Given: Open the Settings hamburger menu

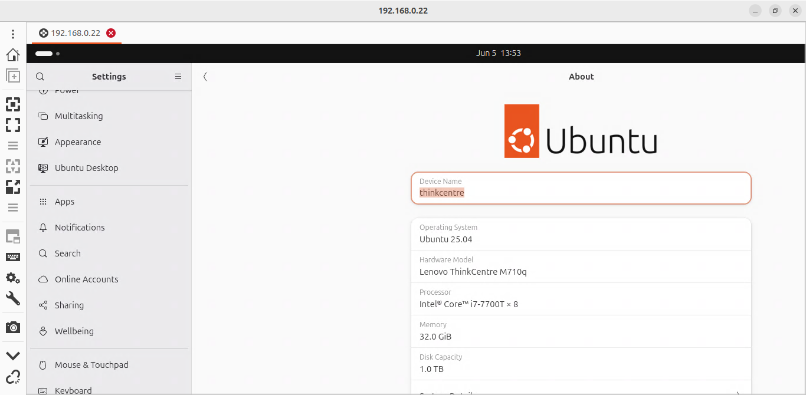Looking at the screenshot, I should pos(178,76).
